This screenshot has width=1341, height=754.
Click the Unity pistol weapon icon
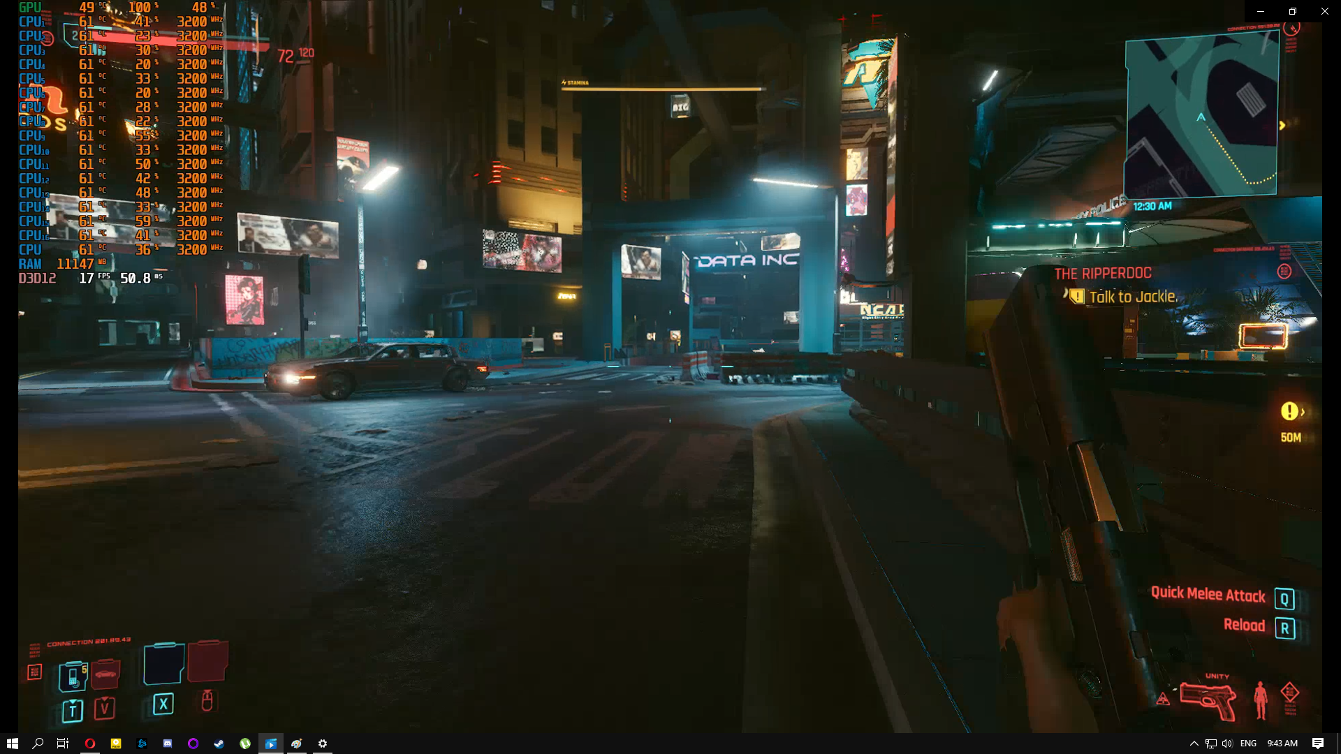tap(1208, 701)
